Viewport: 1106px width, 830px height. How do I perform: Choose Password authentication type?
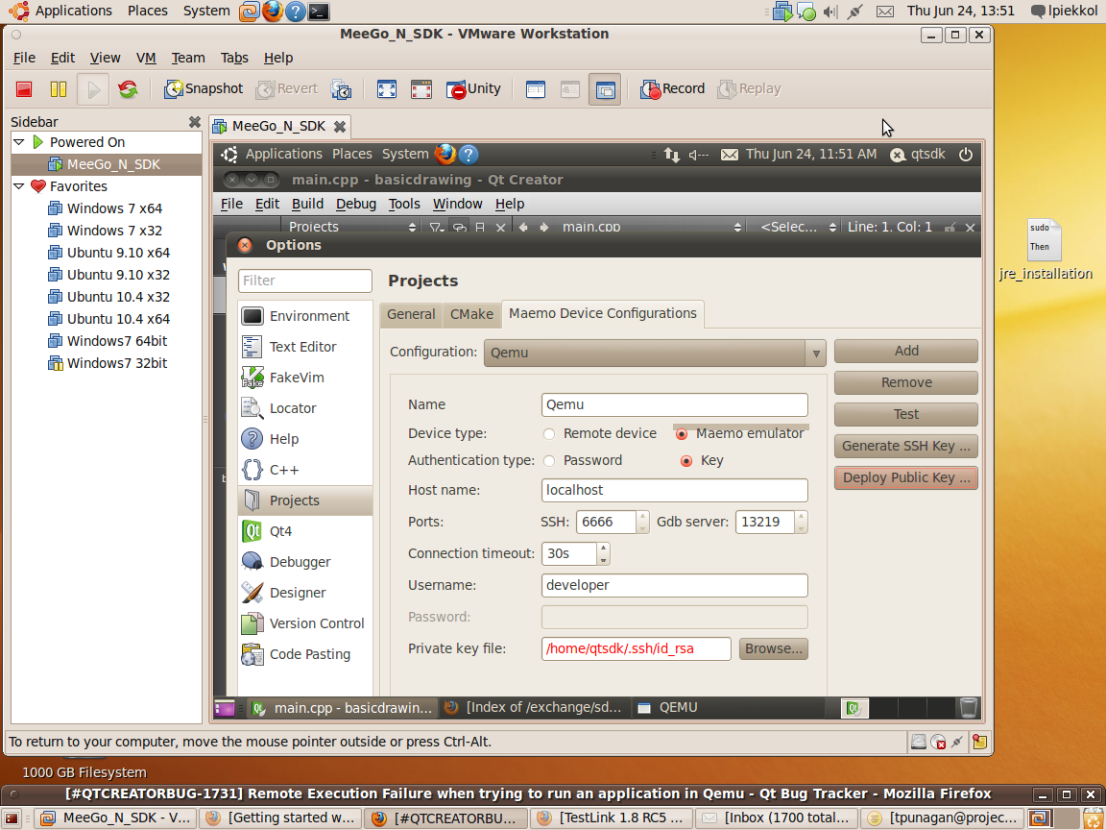point(549,461)
